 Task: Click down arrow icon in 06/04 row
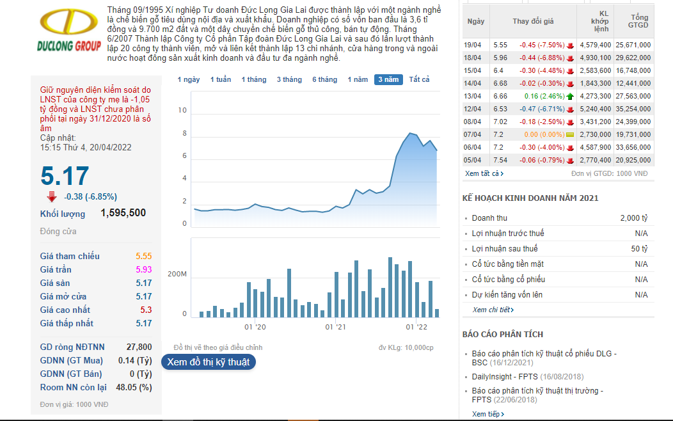[x=570, y=148]
